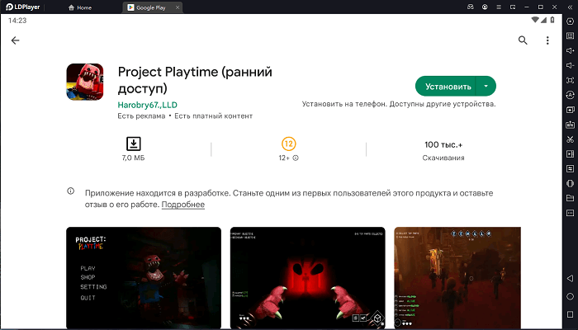Image resolution: width=578 pixels, height=330 pixels.
Task: Click the 100 тыс.+ downloads text
Action: coord(443,144)
